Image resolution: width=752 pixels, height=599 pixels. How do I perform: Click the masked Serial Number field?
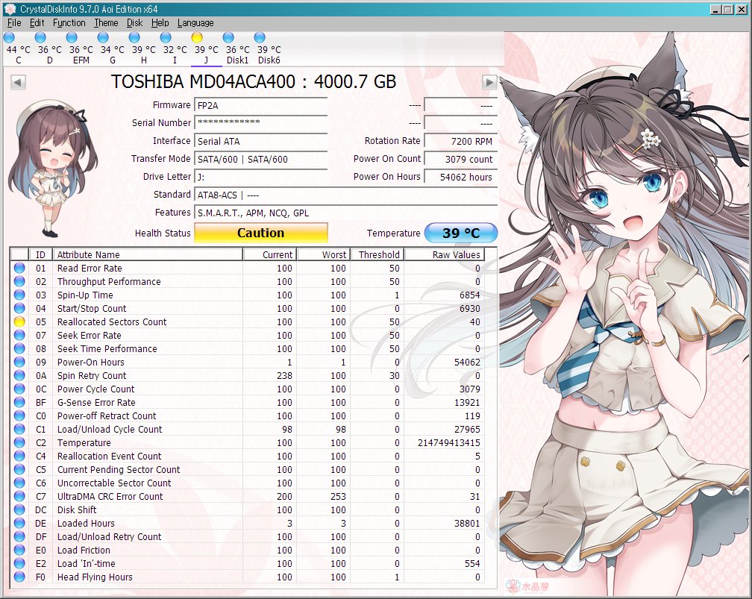(261, 123)
